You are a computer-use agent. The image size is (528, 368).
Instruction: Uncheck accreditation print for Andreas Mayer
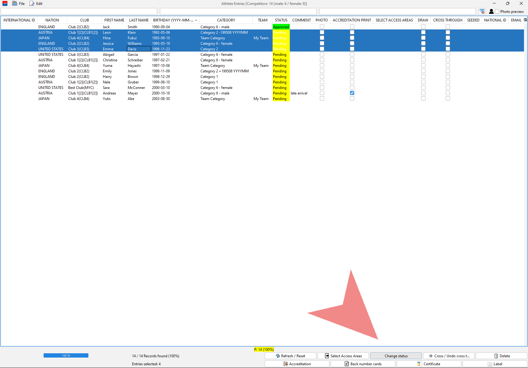352,93
